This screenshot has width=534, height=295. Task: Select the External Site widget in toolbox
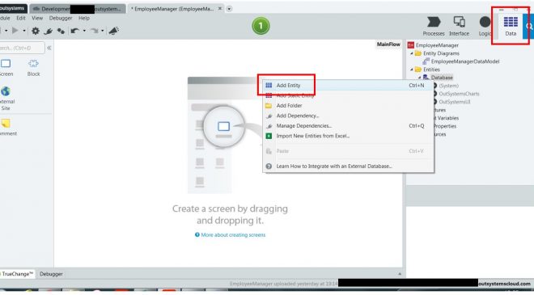(x=6, y=99)
